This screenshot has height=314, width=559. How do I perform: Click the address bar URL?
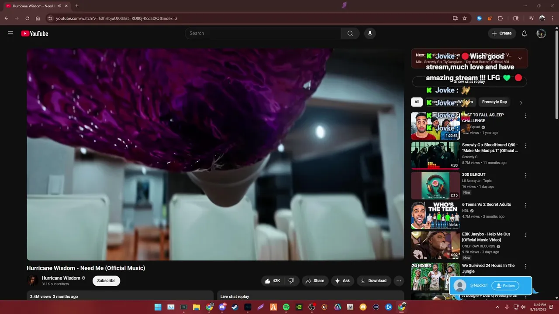coord(117,18)
